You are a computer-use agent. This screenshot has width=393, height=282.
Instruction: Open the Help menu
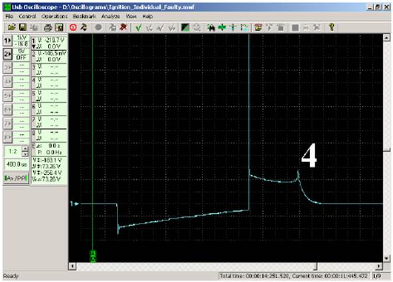(x=147, y=17)
